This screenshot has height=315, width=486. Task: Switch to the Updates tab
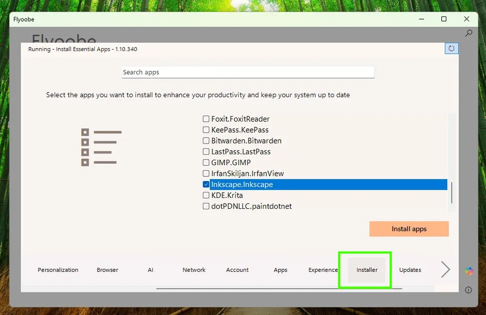coord(410,269)
